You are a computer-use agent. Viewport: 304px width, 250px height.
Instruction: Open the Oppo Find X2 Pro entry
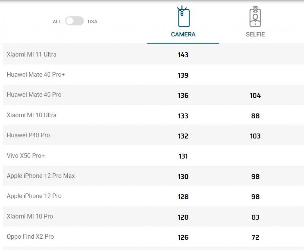pos(30,237)
